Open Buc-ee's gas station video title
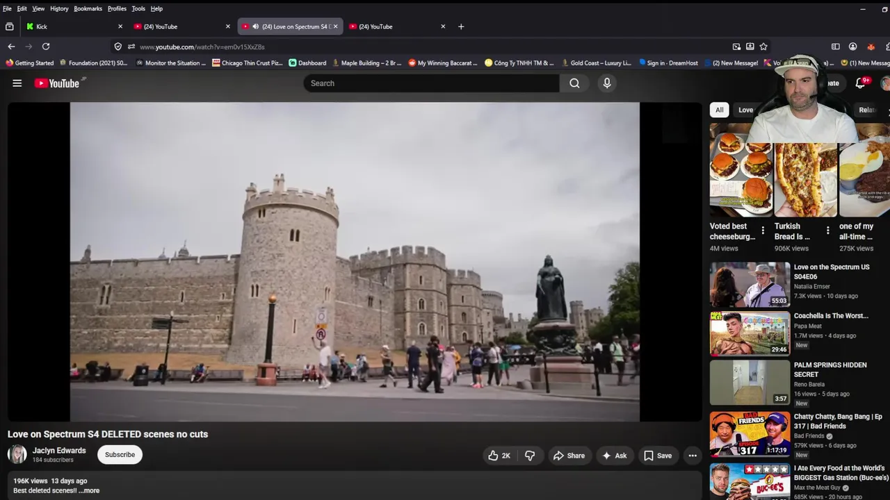 [841, 473]
